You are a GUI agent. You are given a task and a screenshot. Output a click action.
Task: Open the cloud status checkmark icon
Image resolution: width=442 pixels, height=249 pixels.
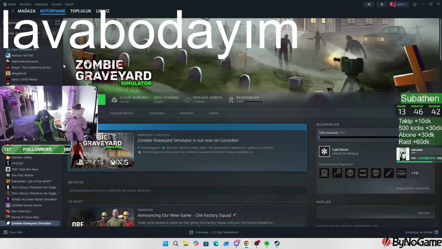click(114, 100)
